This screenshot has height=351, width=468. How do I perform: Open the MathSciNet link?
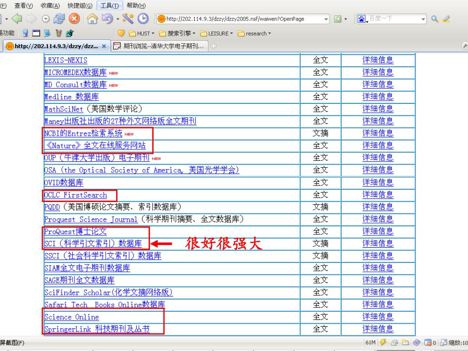point(63,109)
